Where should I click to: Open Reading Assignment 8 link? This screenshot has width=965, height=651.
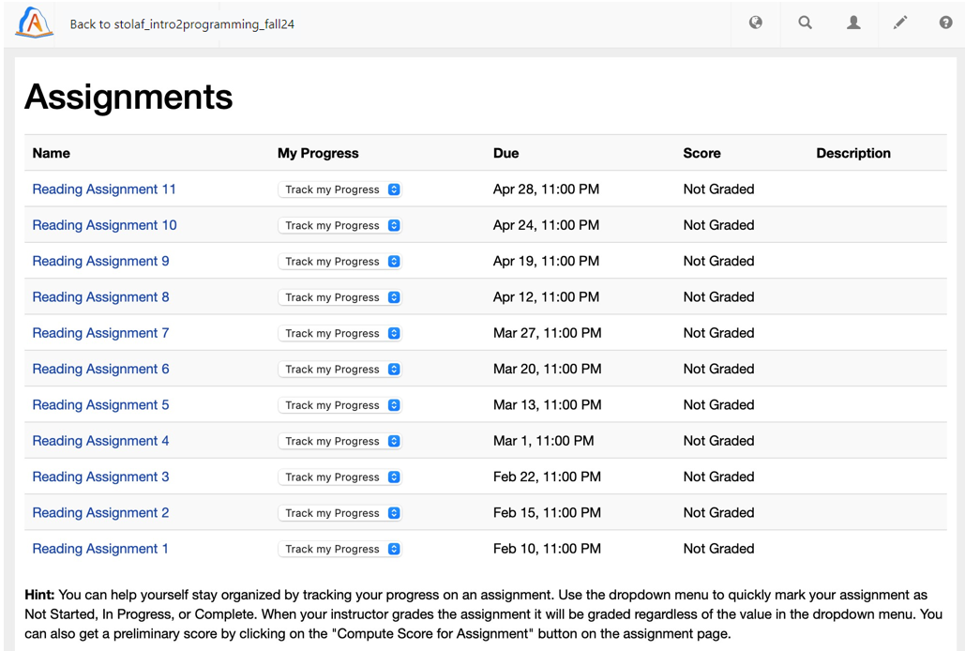coord(101,297)
